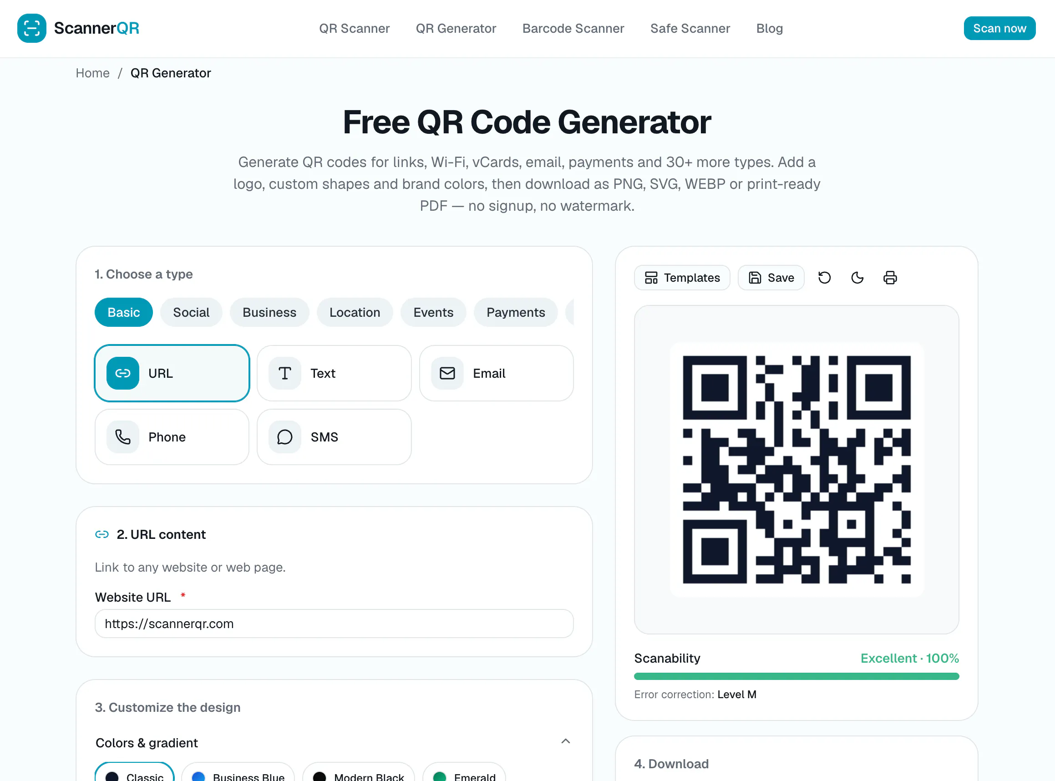Screen dimensions: 1055x781
Task: Open the Templates button
Action: click(x=682, y=278)
